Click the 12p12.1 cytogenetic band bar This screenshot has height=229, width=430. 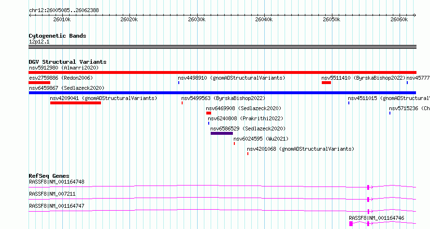(x=222, y=47)
